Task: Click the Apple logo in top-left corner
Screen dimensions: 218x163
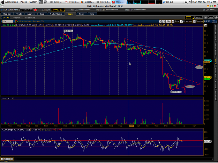Action: [3, 2]
